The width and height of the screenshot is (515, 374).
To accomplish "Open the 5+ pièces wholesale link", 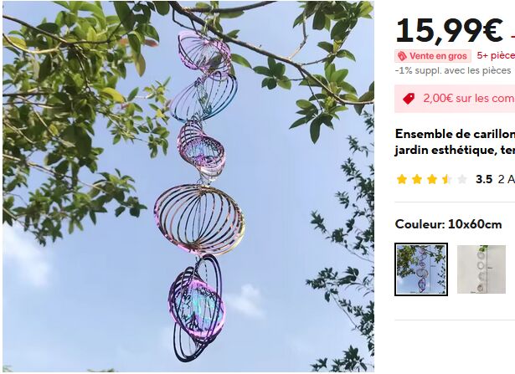I will click(x=496, y=56).
